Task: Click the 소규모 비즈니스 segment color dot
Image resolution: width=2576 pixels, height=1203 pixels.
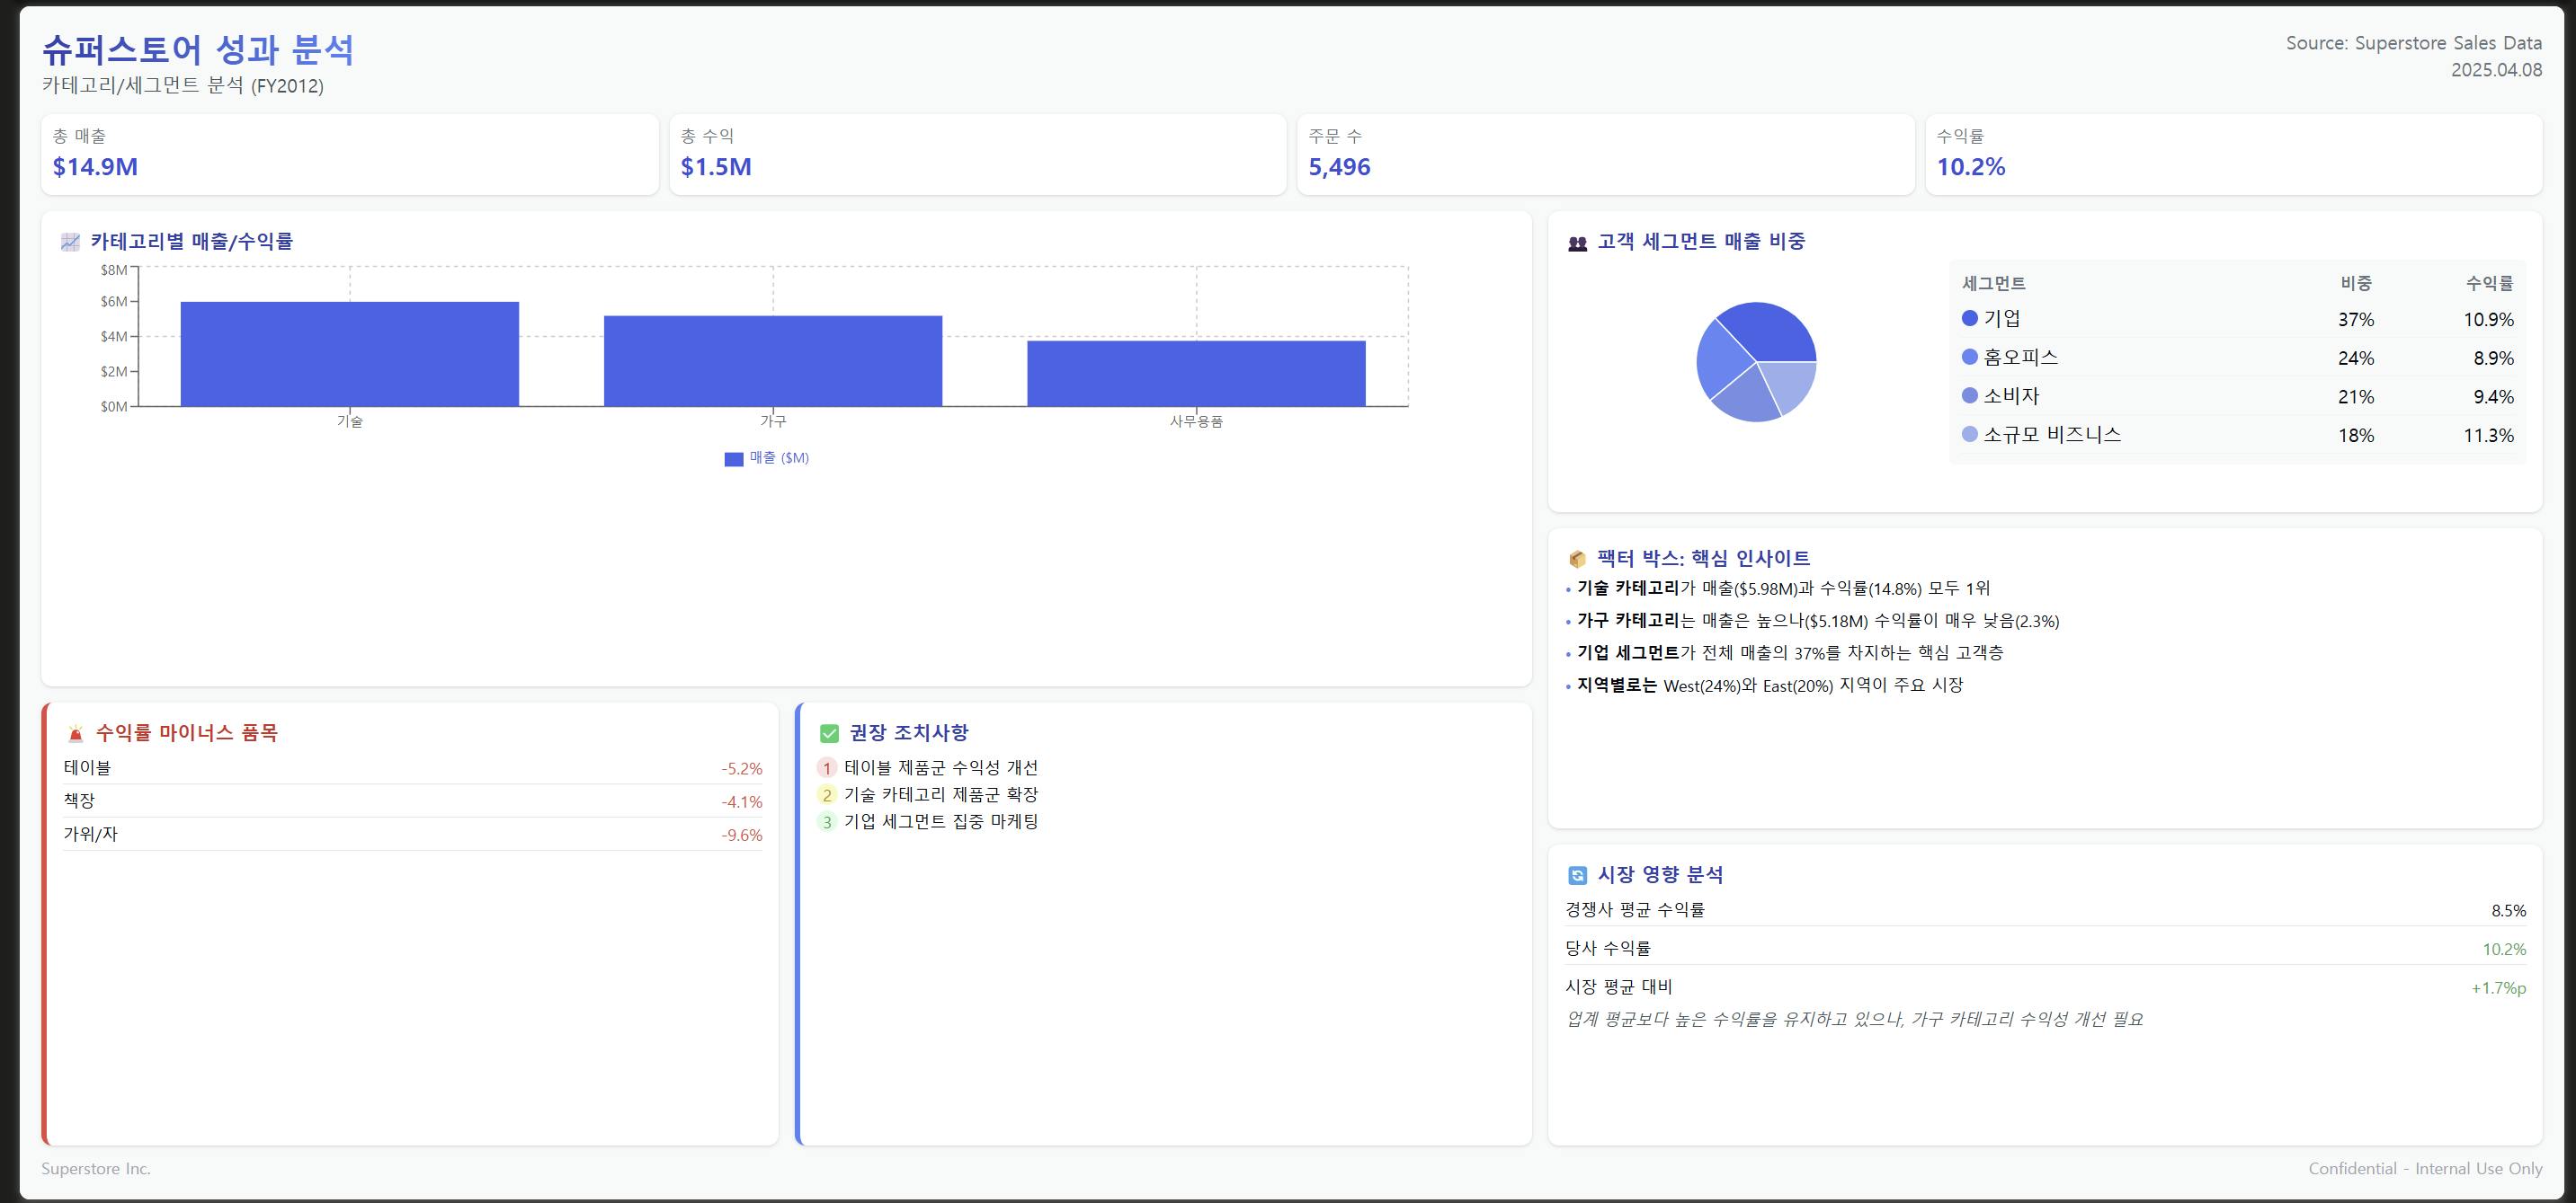Action: (1969, 435)
